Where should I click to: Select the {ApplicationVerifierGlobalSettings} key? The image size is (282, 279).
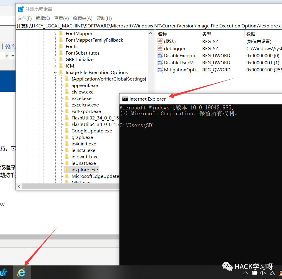pyautogui.click(x=109, y=79)
